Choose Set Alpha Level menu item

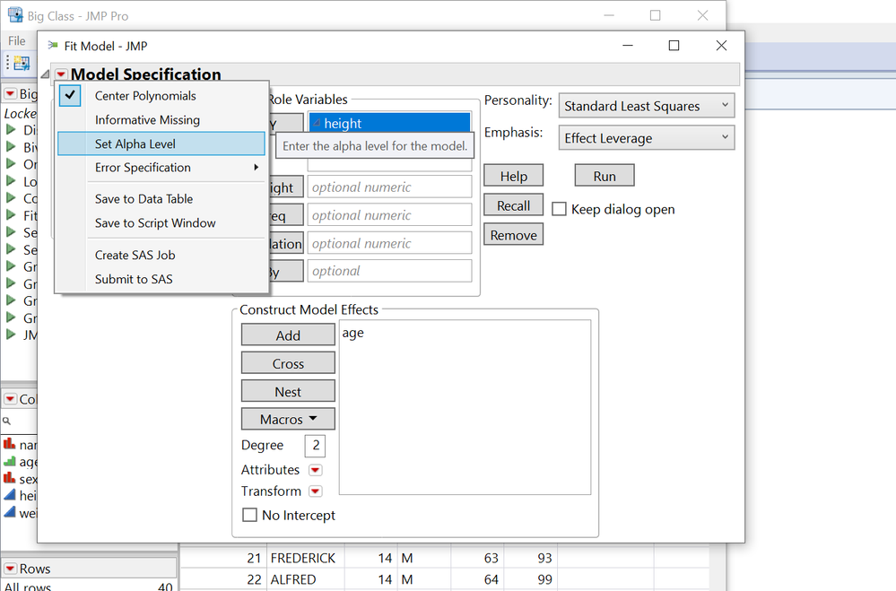[161, 143]
